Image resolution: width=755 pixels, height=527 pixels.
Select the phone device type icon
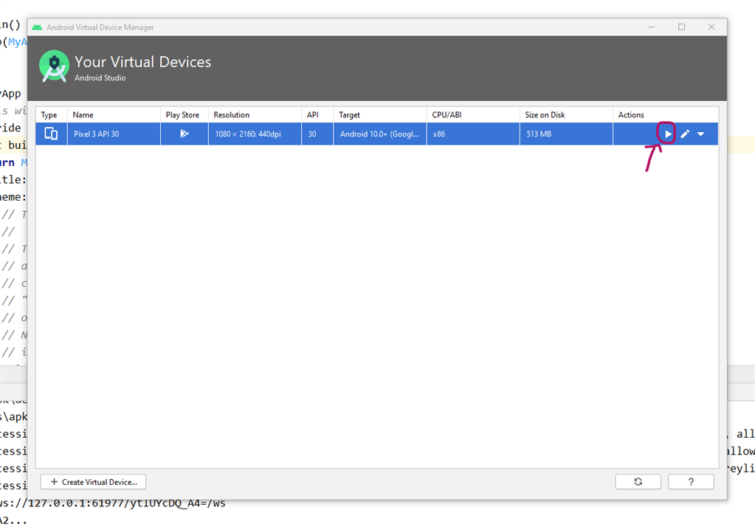[x=50, y=134]
